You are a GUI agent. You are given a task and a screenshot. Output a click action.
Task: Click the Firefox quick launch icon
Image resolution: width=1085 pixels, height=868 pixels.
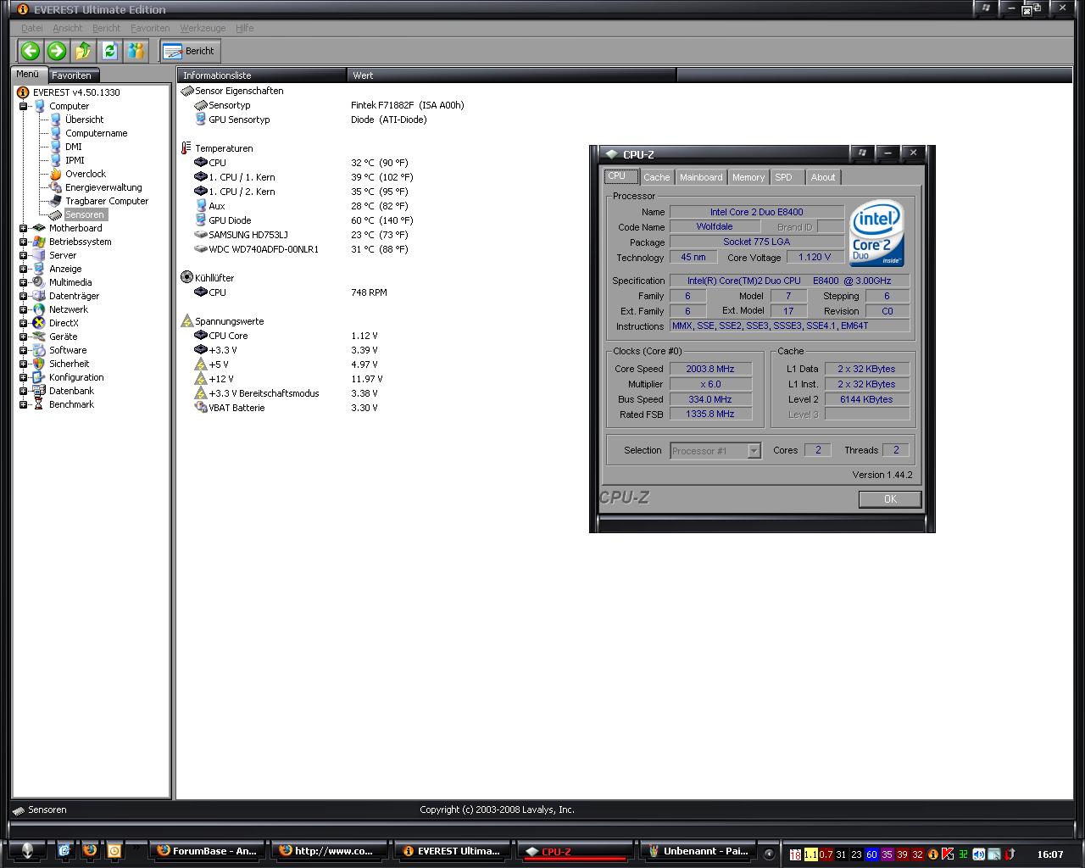point(89,850)
